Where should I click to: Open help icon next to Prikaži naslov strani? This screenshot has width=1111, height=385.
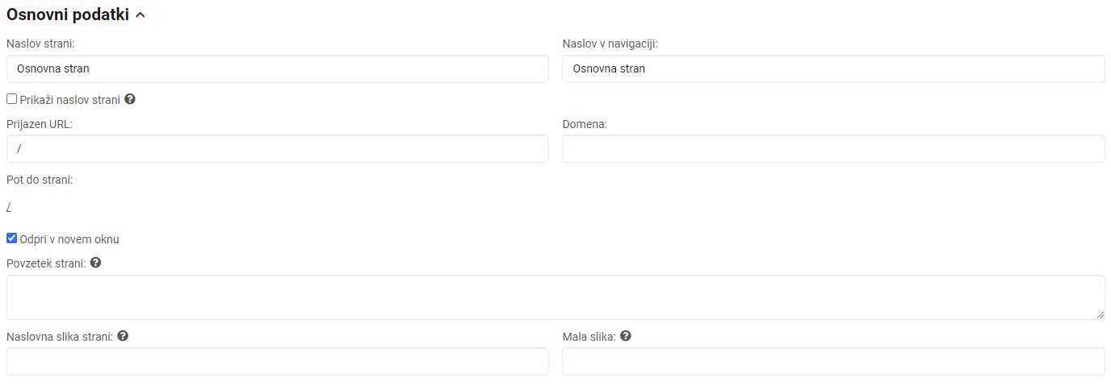(x=129, y=100)
